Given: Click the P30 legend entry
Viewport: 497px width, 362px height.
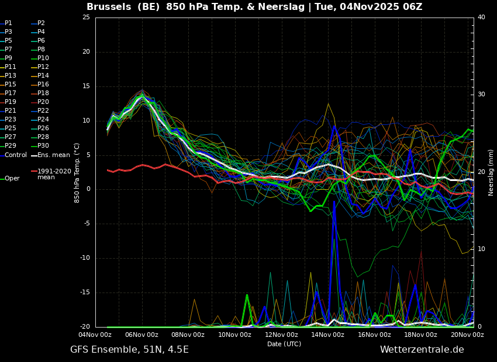Looking at the screenshot, I should [x=43, y=146].
